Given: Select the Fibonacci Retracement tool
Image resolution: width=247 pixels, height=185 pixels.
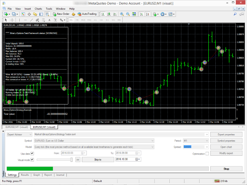Looking at the screenshot, I should click(x=43, y=20).
